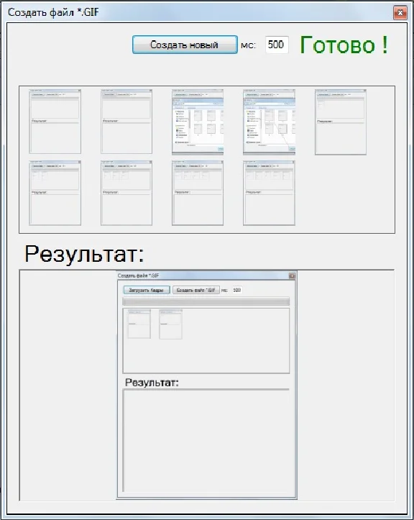The width and height of the screenshot is (414, 520).
Task: Select the fourth top-row thumbnail with file dialog
Action: pyautogui.click(x=269, y=122)
